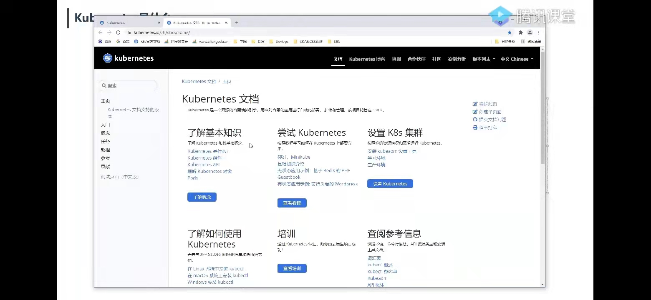Select 概念 in the left sidebar
651x300 pixels.
(x=105, y=133)
